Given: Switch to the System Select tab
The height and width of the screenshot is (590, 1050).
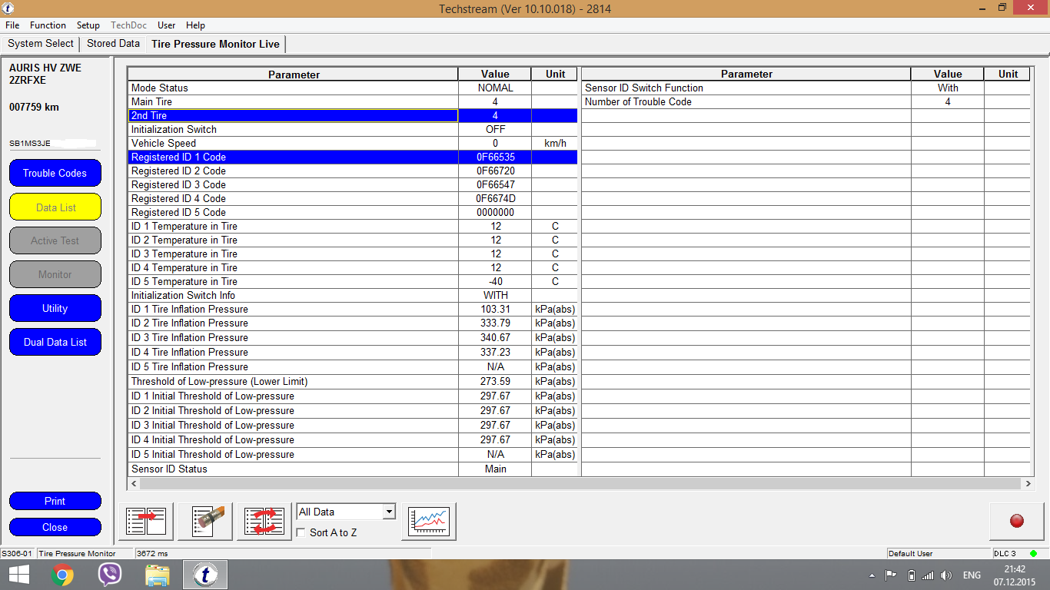Looking at the screenshot, I should [x=41, y=44].
